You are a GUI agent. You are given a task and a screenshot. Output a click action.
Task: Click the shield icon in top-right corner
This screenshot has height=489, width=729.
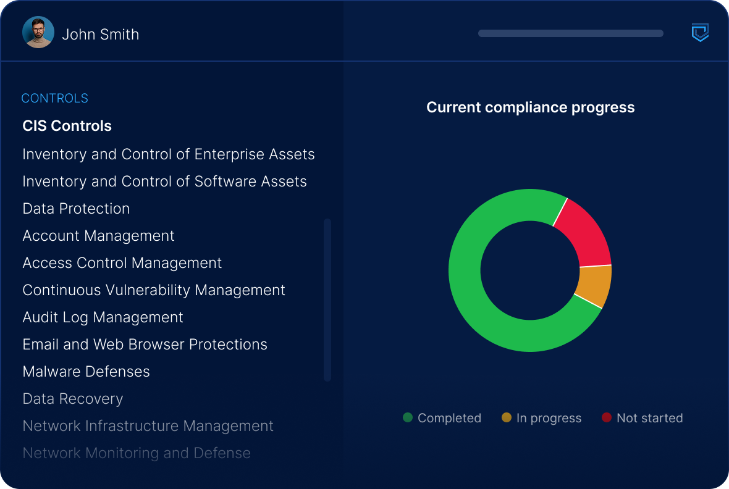[699, 33]
